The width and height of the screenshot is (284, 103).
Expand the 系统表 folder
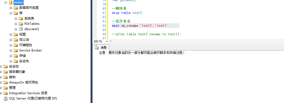(x=16, y=18)
